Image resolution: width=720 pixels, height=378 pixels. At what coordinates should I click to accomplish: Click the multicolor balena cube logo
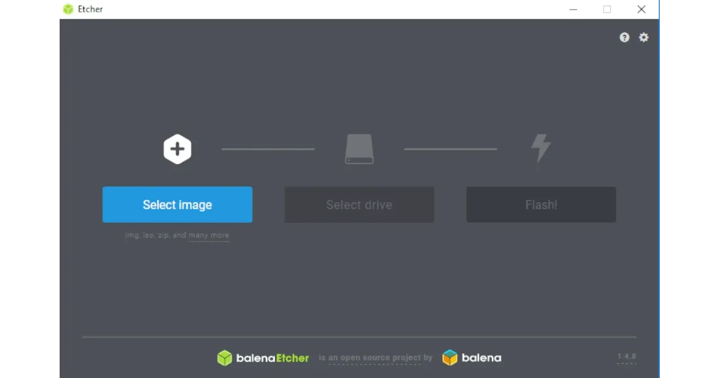[450, 358]
